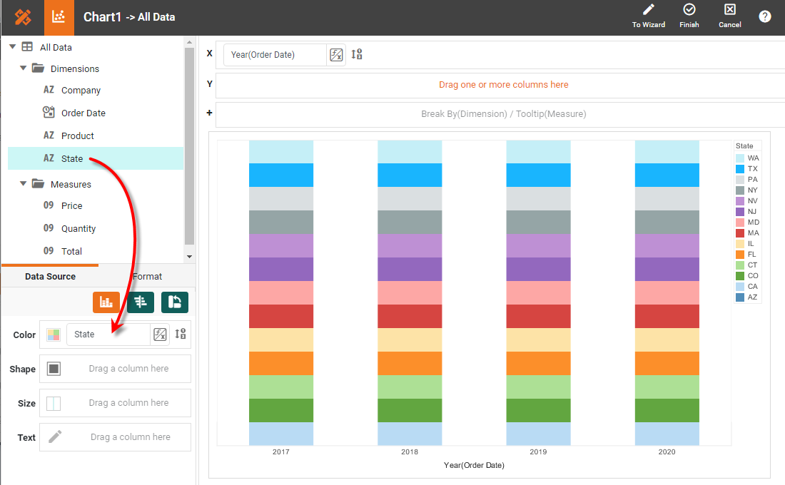Click the To Wizard pencil icon
785x485 pixels.
click(648, 10)
